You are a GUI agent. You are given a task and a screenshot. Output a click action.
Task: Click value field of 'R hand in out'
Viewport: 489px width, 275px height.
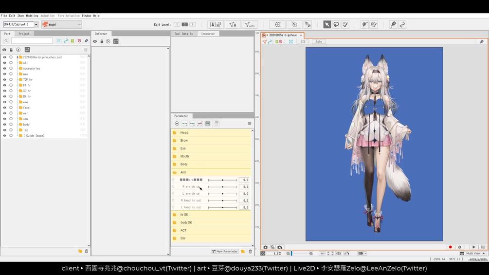pyautogui.click(x=244, y=201)
